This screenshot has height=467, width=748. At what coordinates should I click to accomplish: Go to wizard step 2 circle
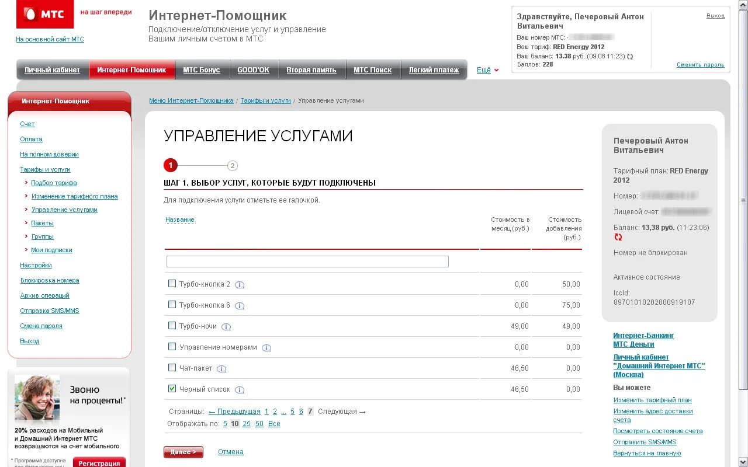[232, 166]
